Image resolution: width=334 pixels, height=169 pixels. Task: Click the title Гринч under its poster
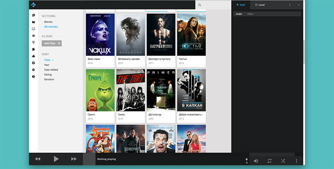tap(91, 114)
